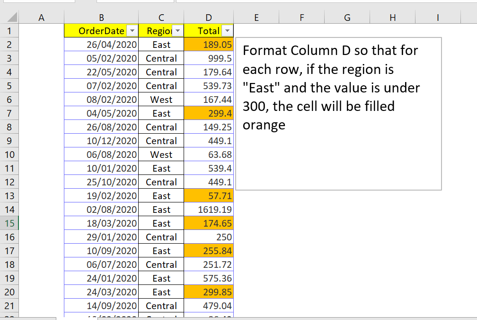The height and width of the screenshot is (320, 477).
Task: Click date cell 24/01/2020
Action: click(x=101, y=278)
